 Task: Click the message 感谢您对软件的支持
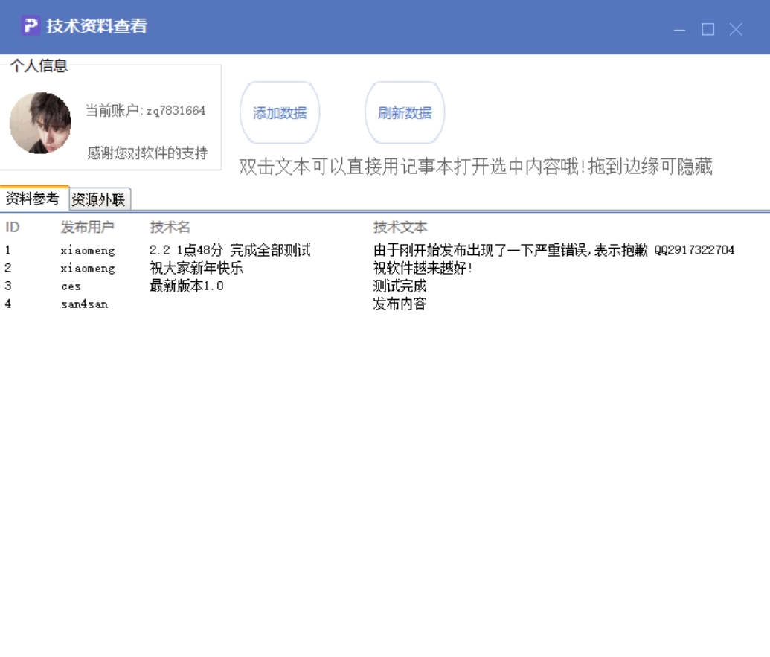point(147,153)
